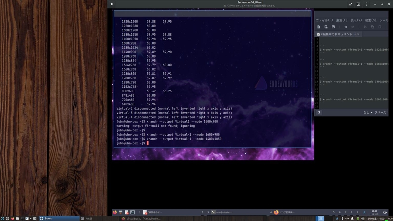393x221 pixels.
Task: Click the 1920x1200 resolution row in terminal
Action: tap(147, 22)
